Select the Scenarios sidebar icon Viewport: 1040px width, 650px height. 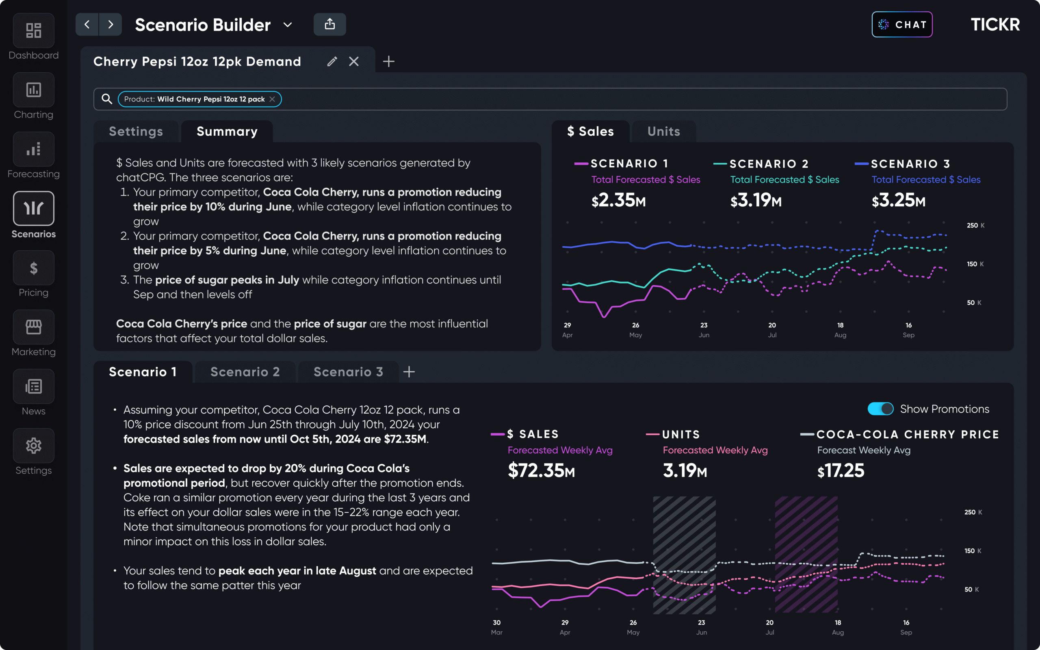tap(34, 208)
